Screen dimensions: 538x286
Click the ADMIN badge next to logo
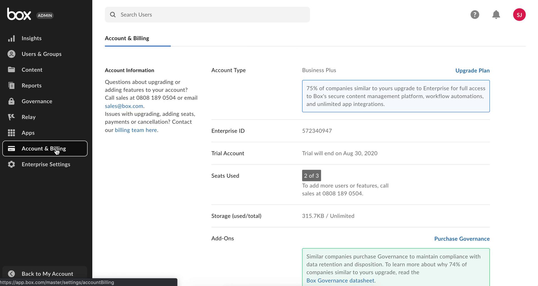click(45, 15)
